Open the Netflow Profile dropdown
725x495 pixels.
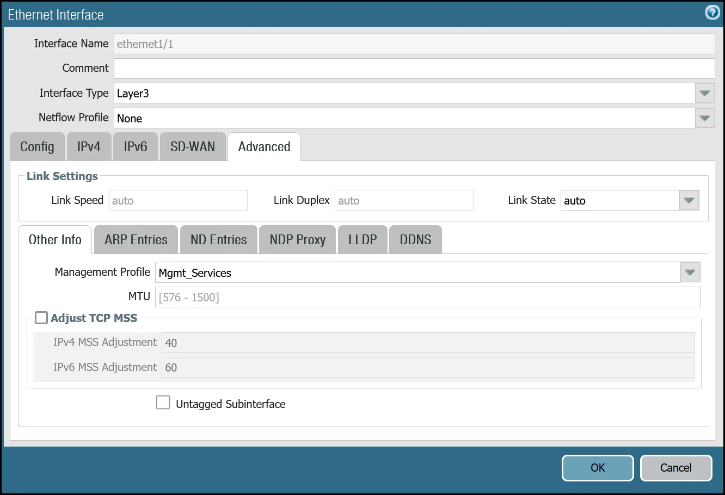coord(704,118)
